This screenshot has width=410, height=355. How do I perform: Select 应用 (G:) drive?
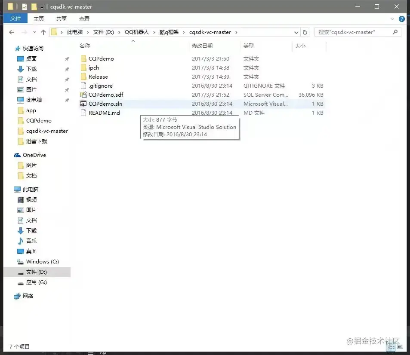36,282
